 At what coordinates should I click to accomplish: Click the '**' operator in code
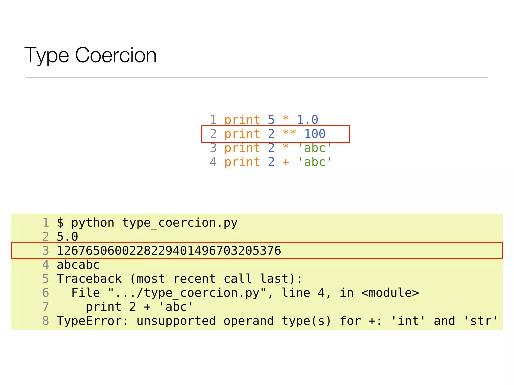click(289, 133)
